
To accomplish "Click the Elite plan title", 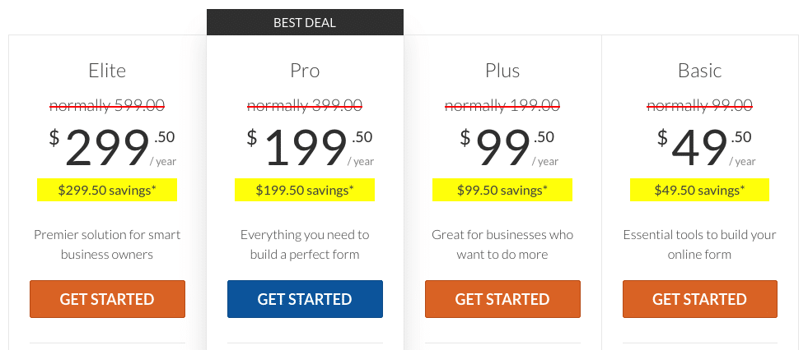I will [107, 71].
